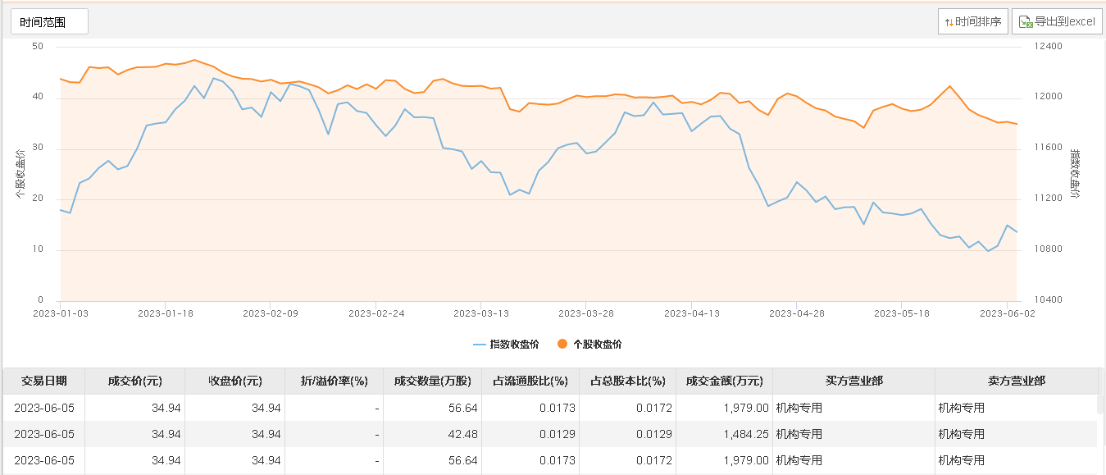Screen dimensions: 1106x475
Task: Click the Excel export file icon
Action: [1025, 22]
